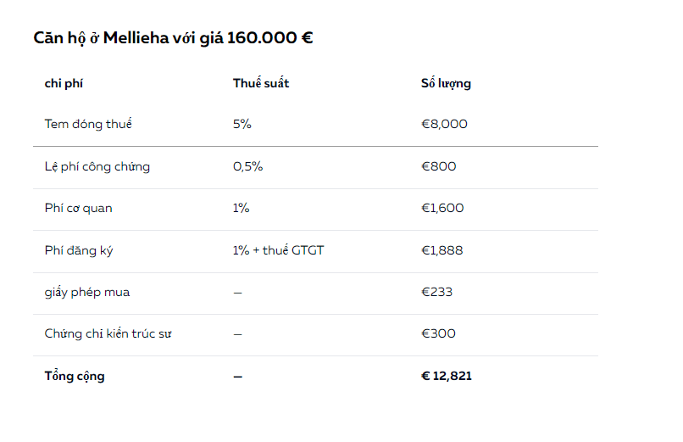The image size is (683, 442).
Task: Click the "Tổng cộng" total row label
Action: point(75,376)
